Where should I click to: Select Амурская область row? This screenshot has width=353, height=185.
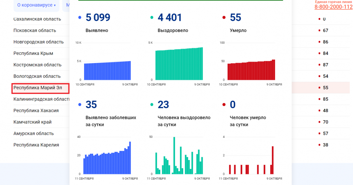(x=34, y=134)
